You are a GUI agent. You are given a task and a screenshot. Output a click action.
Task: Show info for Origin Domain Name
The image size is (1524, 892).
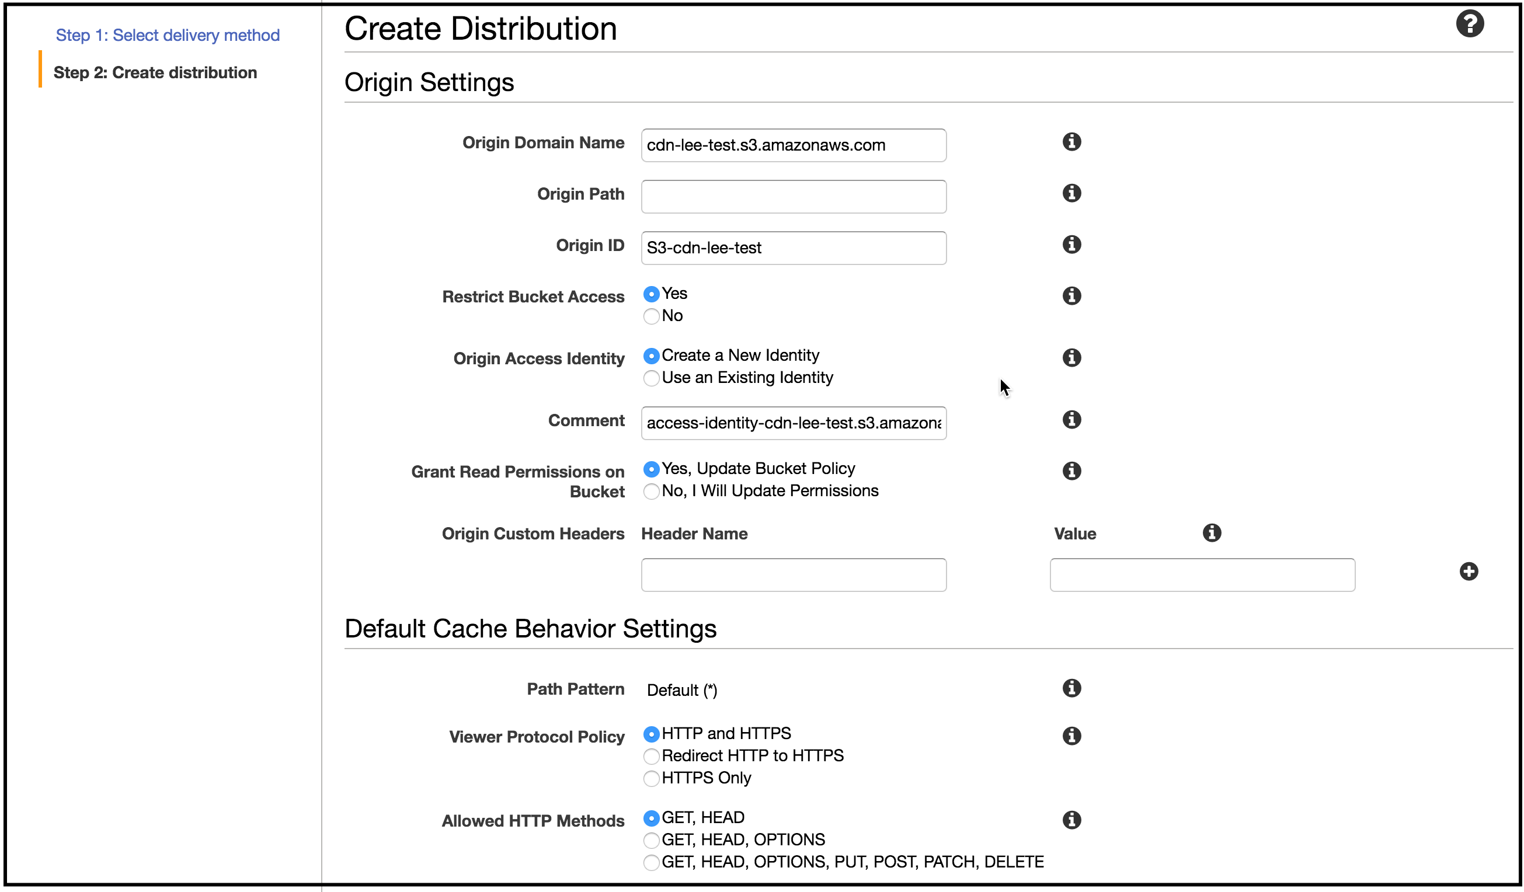pyautogui.click(x=1071, y=141)
